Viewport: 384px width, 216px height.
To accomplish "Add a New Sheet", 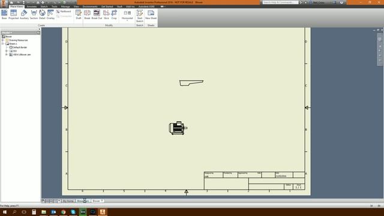I will (151, 14).
